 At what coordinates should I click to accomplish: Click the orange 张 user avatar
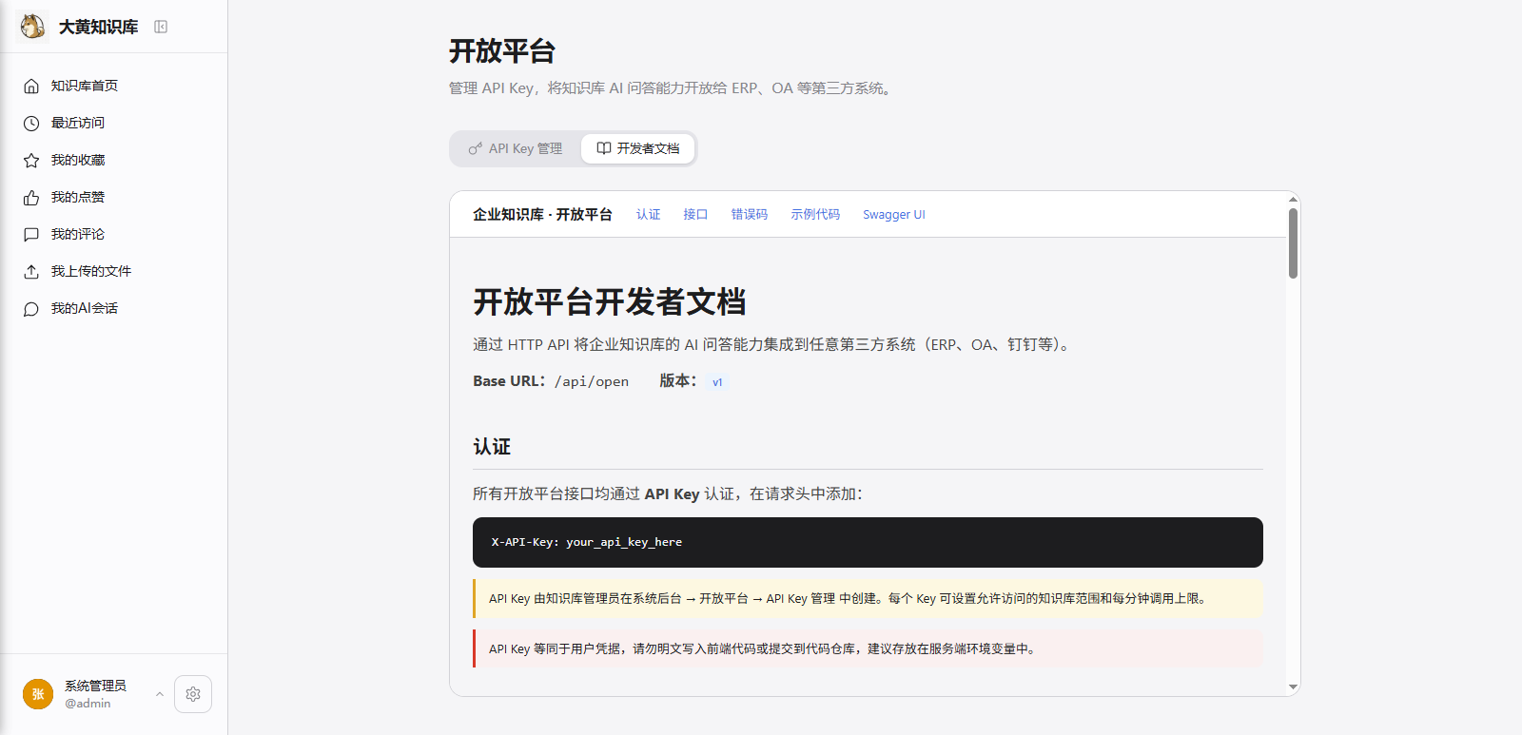click(x=38, y=694)
